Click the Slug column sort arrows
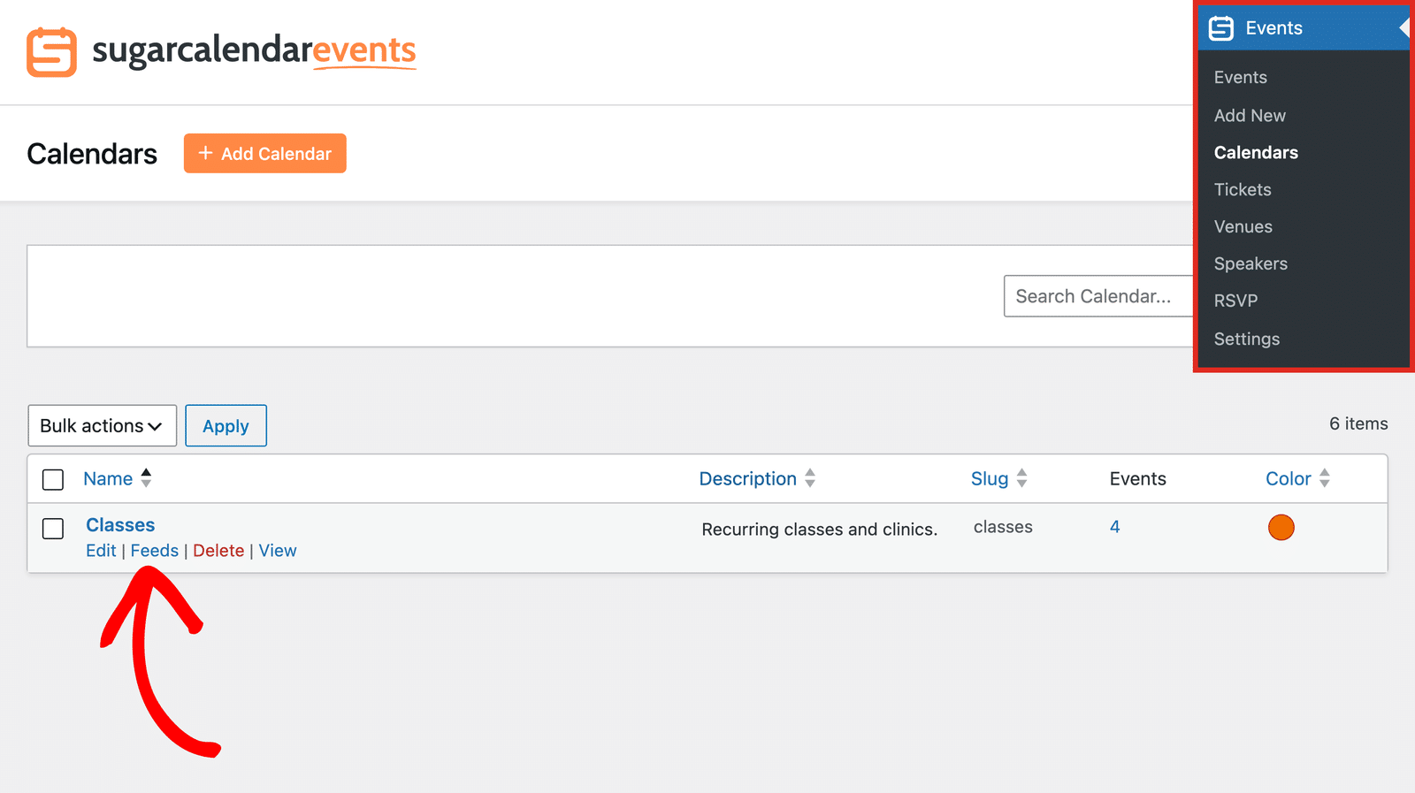 (x=1021, y=478)
